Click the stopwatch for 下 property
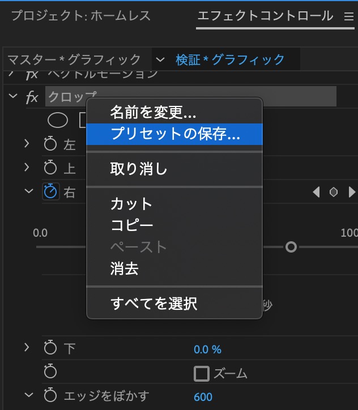This screenshot has height=410, width=358. click(x=51, y=348)
